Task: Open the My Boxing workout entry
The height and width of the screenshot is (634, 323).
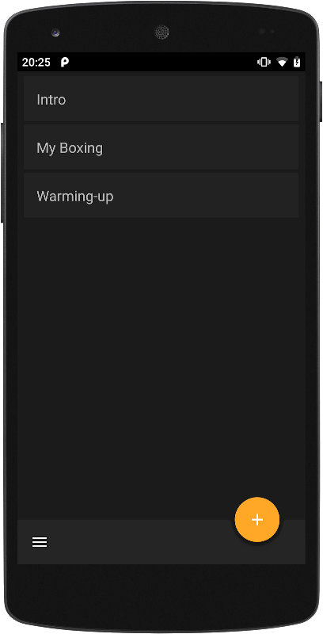Action: coord(161,147)
